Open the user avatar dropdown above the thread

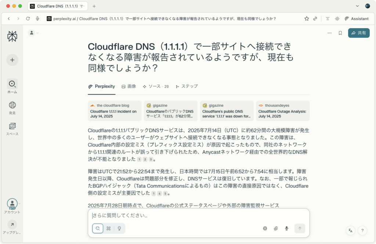click(33, 33)
